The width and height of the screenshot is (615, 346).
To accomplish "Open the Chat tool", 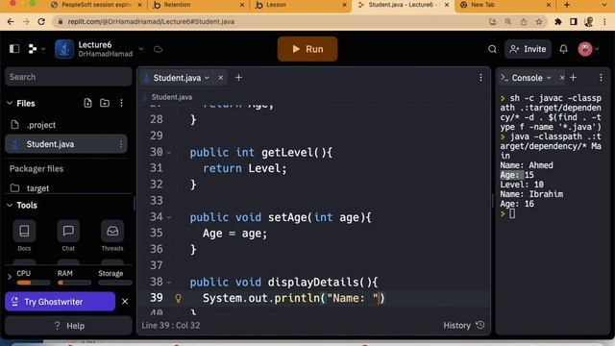I will 68,235.
